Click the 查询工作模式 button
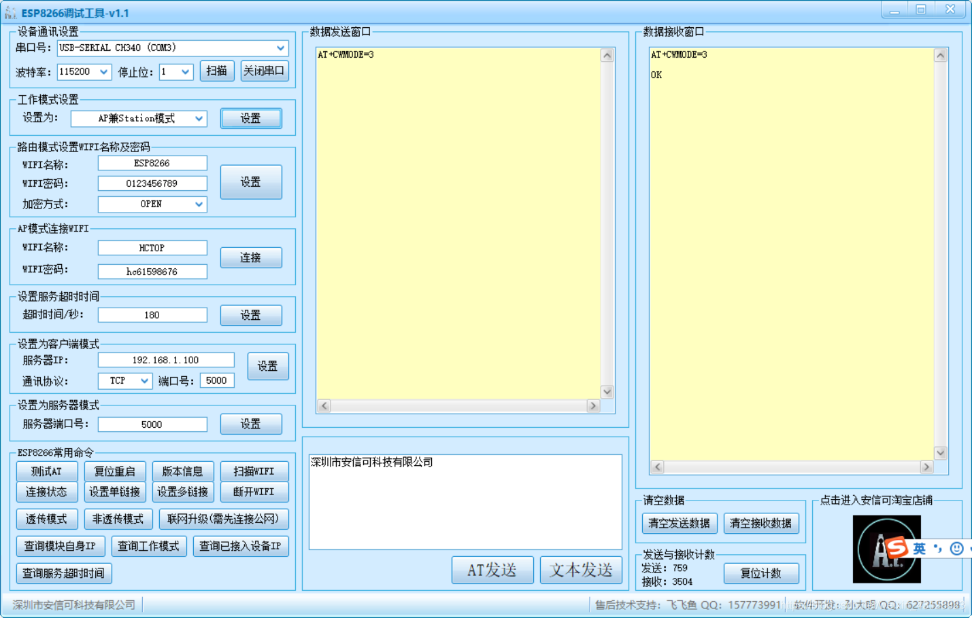The height and width of the screenshot is (618, 972). click(x=149, y=546)
